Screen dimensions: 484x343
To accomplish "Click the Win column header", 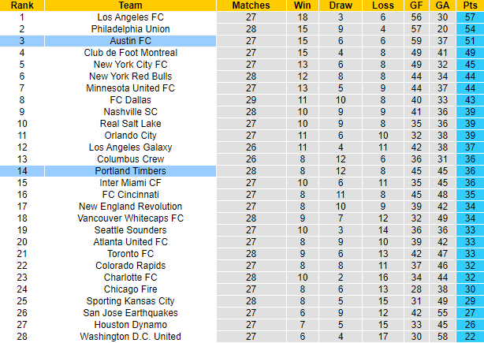I will tap(303, 5).
